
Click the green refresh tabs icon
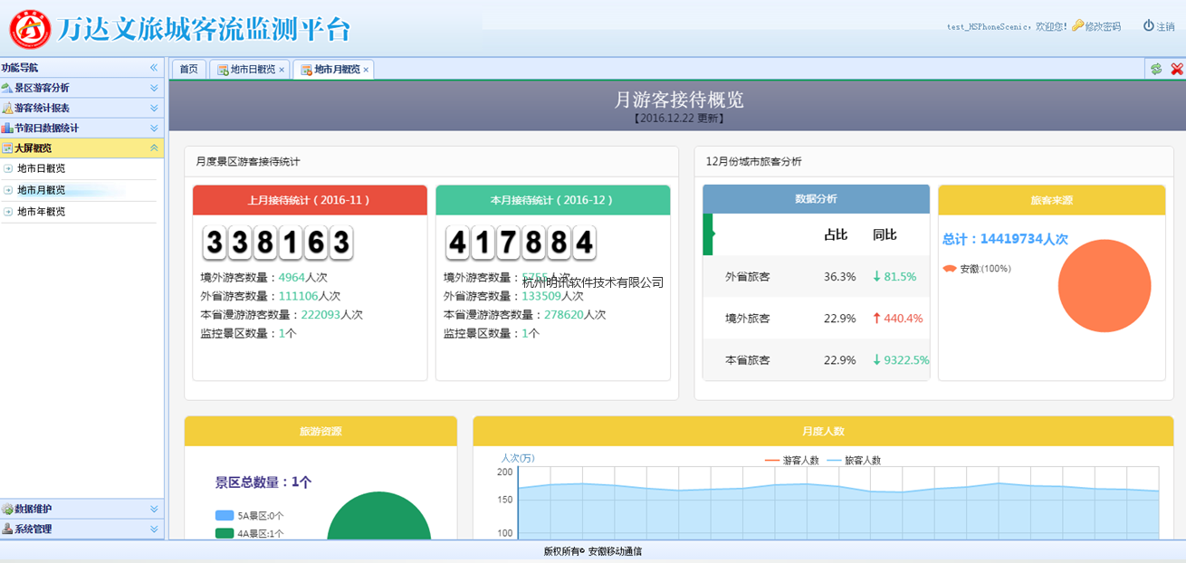(1156, 69)
